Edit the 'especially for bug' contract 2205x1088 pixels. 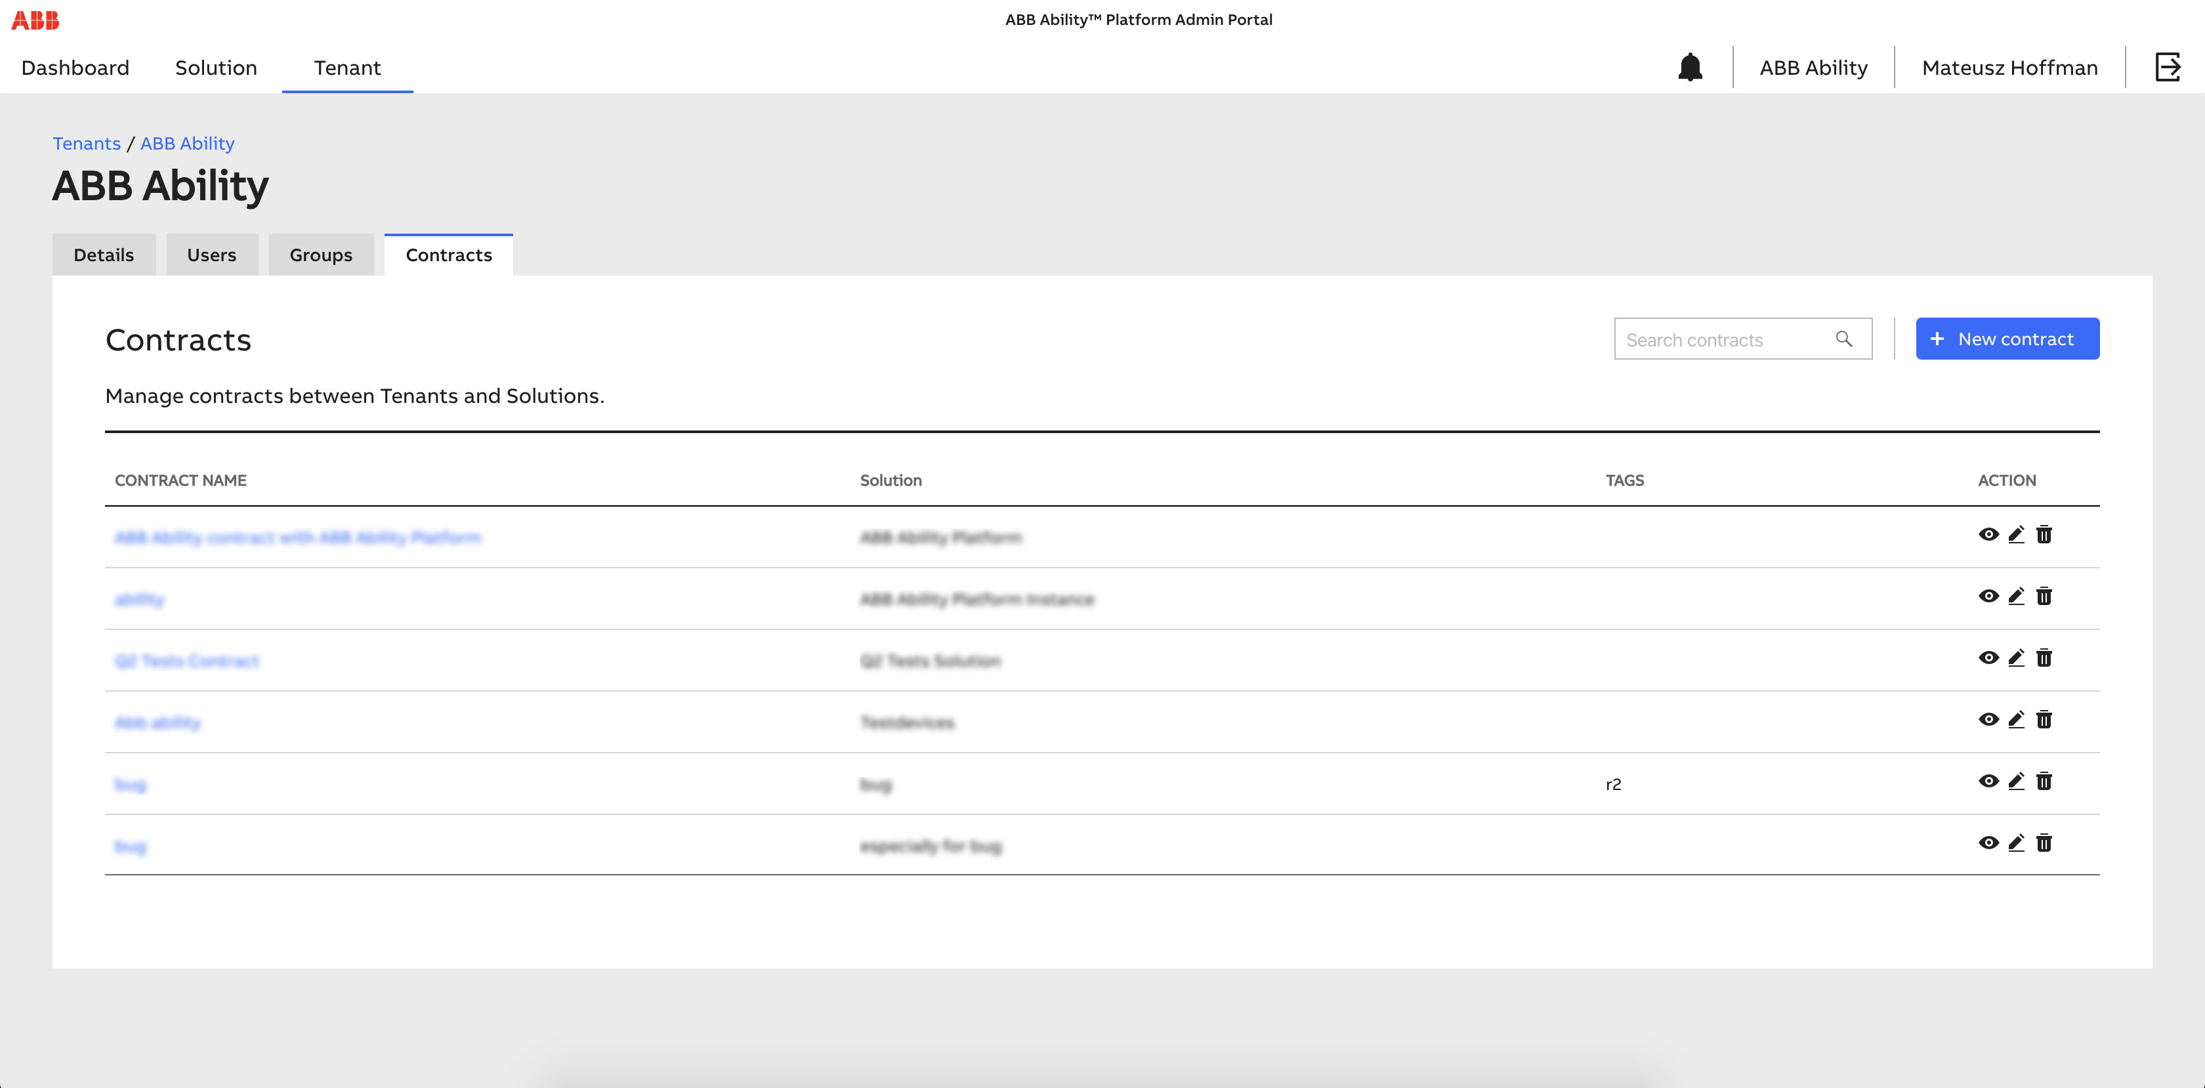point(2016,843)
